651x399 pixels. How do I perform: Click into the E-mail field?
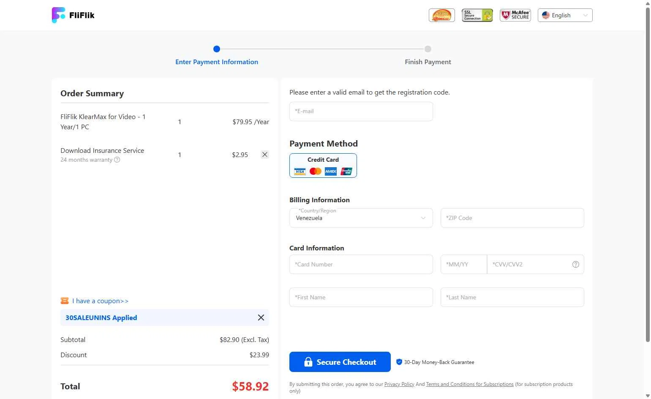pos(361,111)
